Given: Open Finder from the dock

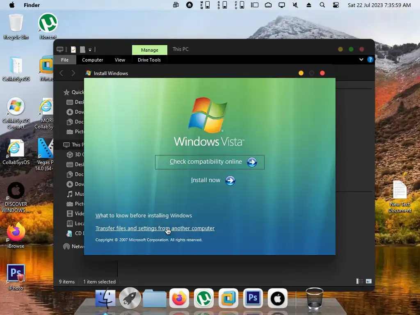Looking at the screenshot, I should [x=105, y=298].
